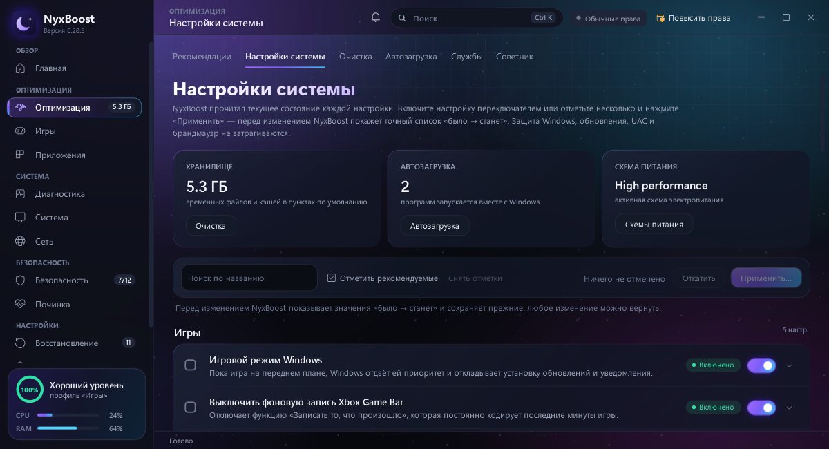Click the 7/12 security badge
The width and height of the screenshot is (829, 449).
click(125, 280)
